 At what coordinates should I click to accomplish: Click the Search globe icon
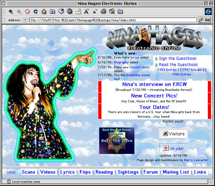pyautogui.click(x=69, y=12)
